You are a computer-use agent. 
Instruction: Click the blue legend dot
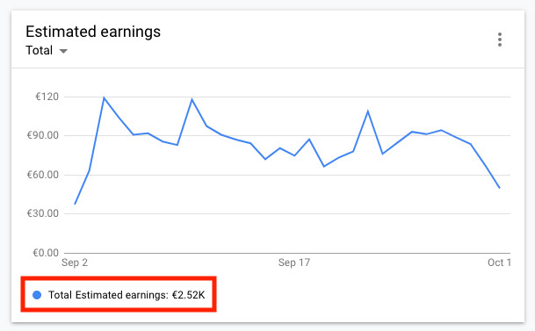click(37, 295)
